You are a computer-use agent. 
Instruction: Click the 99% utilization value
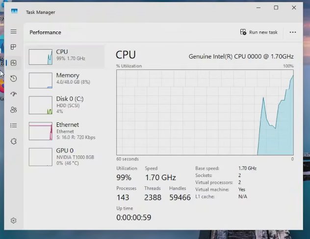pyautogui.click(x=124, y=178)
